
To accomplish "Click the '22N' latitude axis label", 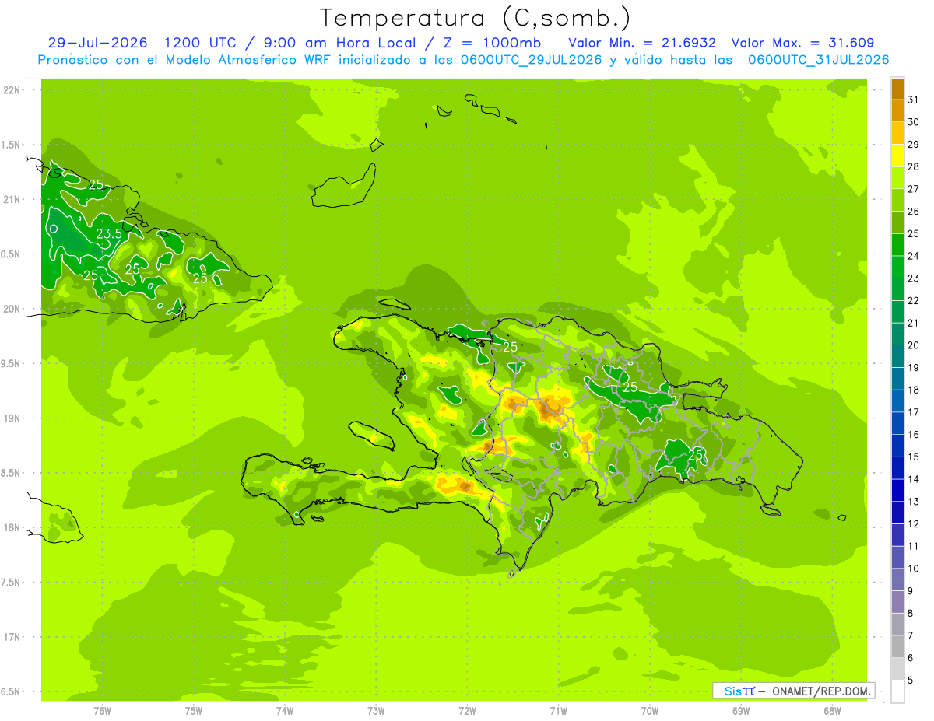I will pyautogui.click(x=12, y=90).
